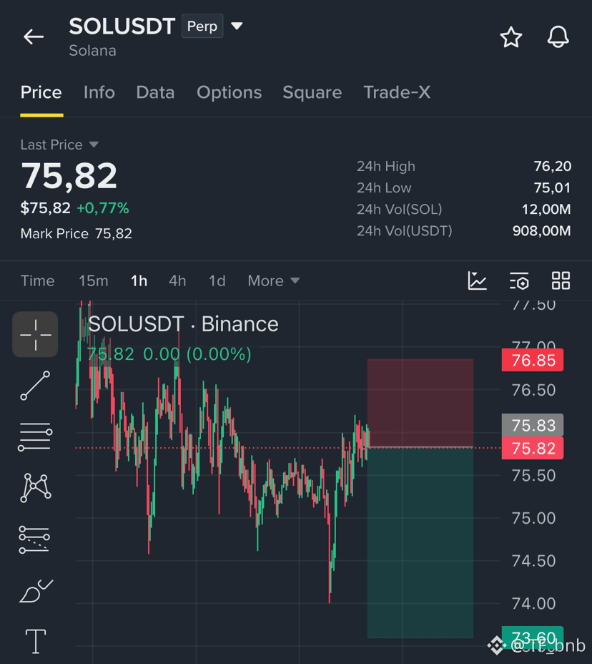Click the 75.82 current price label on axis
The height and width of the screenshot is (664, 592).
click(533, 448)
